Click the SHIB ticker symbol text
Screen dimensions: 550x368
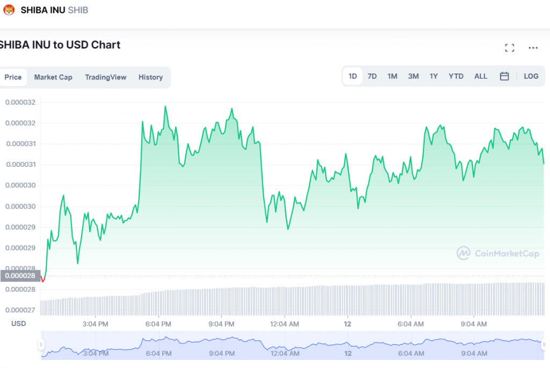pos(78,10)
